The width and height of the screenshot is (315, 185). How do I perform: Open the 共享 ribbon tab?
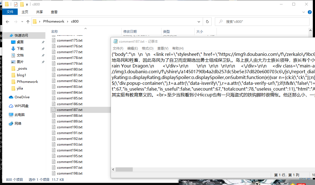point(39,12)
